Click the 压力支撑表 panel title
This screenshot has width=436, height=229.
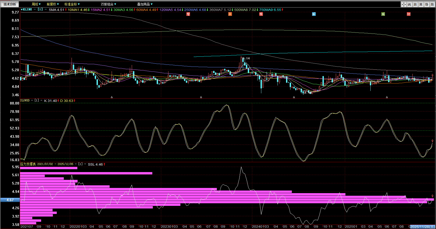click(x=28, y=164)
